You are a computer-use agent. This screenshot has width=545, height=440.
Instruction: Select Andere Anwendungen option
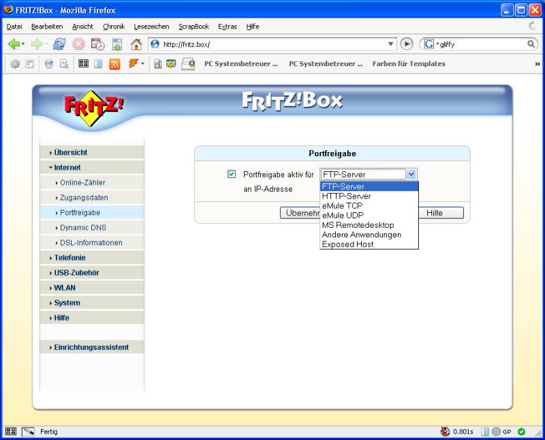[x=369, y=235]
